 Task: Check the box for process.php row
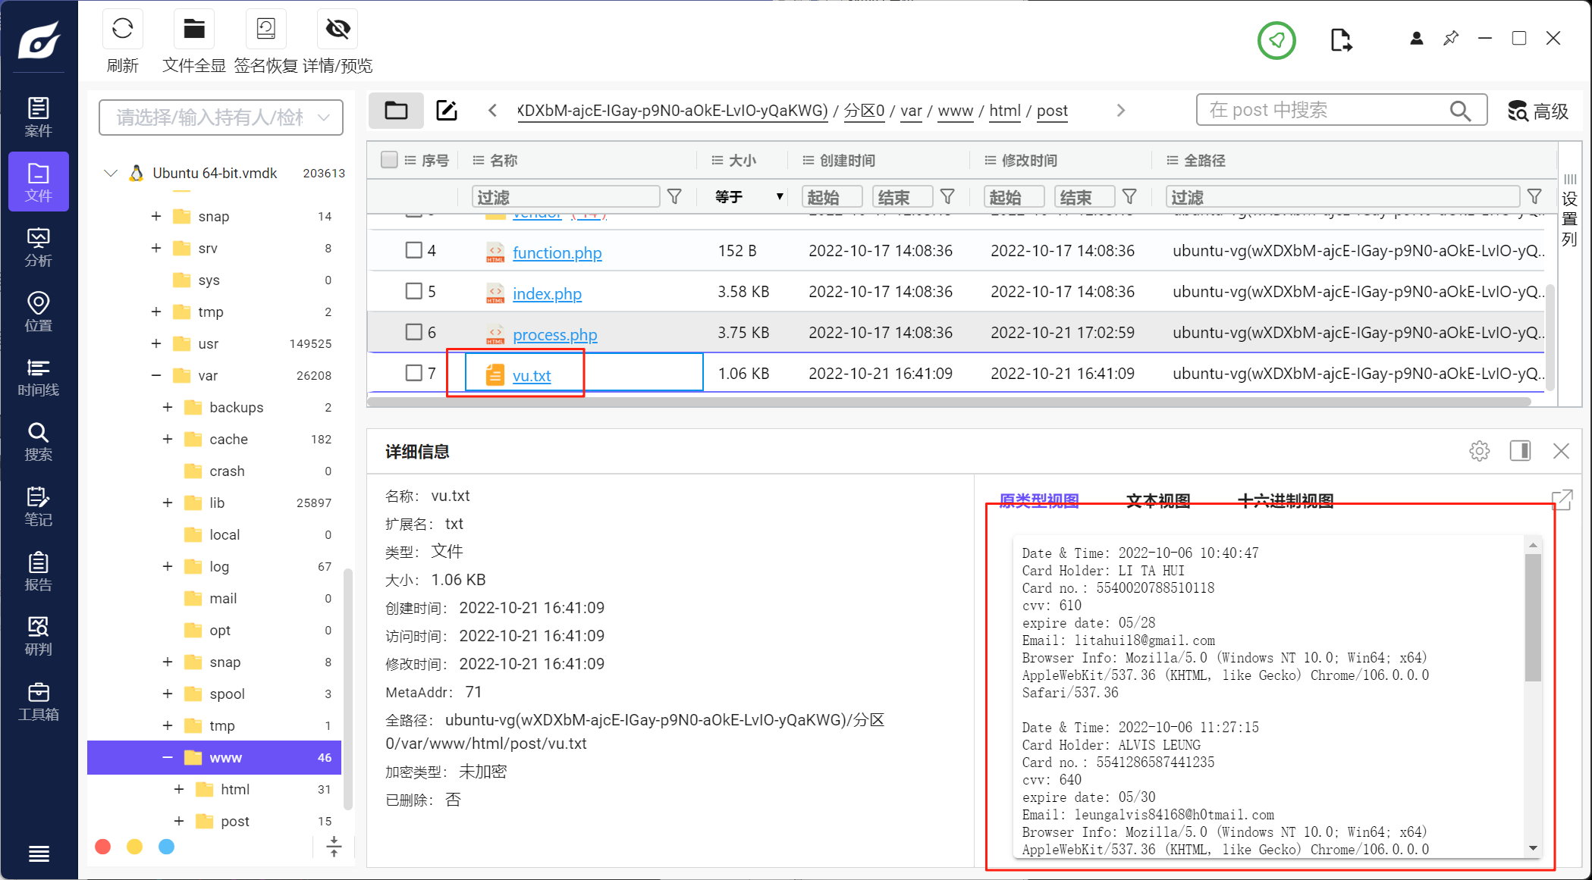(x=413, y=332)
